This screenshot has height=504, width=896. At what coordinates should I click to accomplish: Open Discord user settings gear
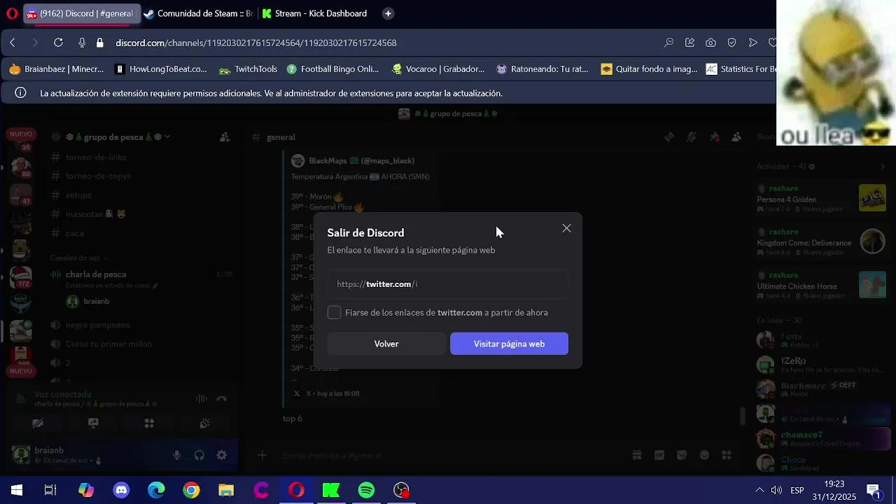click(x=222, y=456)
